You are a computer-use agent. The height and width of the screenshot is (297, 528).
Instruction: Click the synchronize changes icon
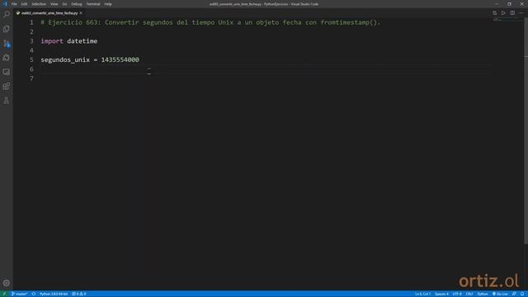tap(34, 294)
